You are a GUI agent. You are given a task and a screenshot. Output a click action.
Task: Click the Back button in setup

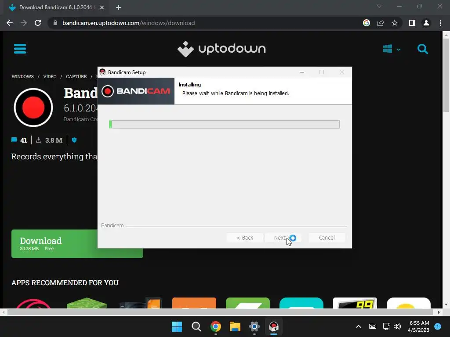pos(245,237)
